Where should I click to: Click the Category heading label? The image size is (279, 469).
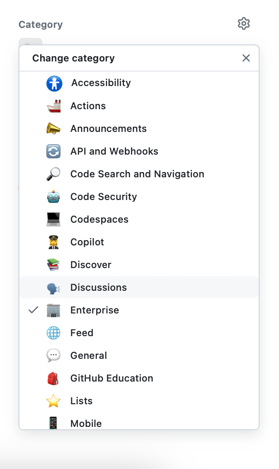pos(40,24)
